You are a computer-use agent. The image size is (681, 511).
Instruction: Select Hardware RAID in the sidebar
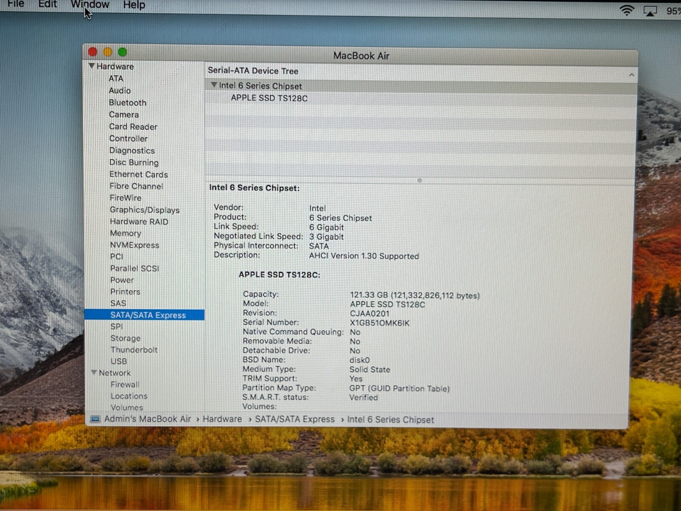[x=139, y=222]
